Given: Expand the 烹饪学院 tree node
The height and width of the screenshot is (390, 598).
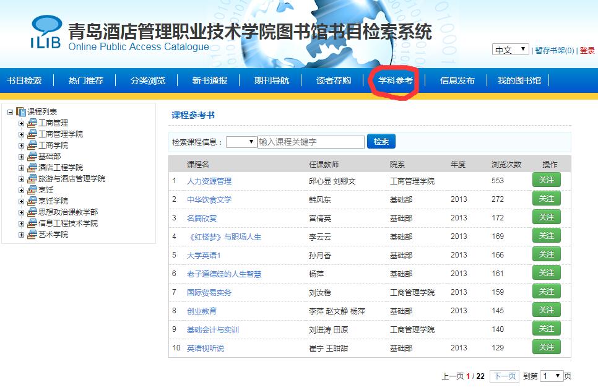Looking at the screenshot, I should [21, 201].
